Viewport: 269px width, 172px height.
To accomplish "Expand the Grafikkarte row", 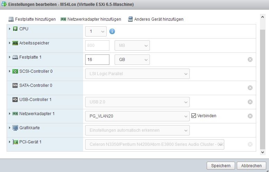I will (10, 128).
